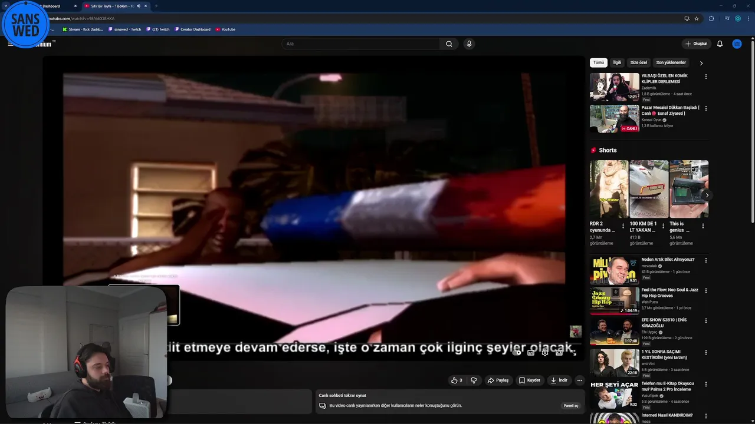Open options for YILBAŞI ÖZEL video
The image size is (755, 424).
pyautogui.click(x=705, y=77)
